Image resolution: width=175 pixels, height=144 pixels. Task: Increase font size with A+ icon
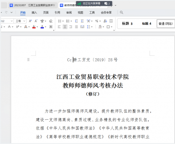pyautogui.click(x=30, y=21)
